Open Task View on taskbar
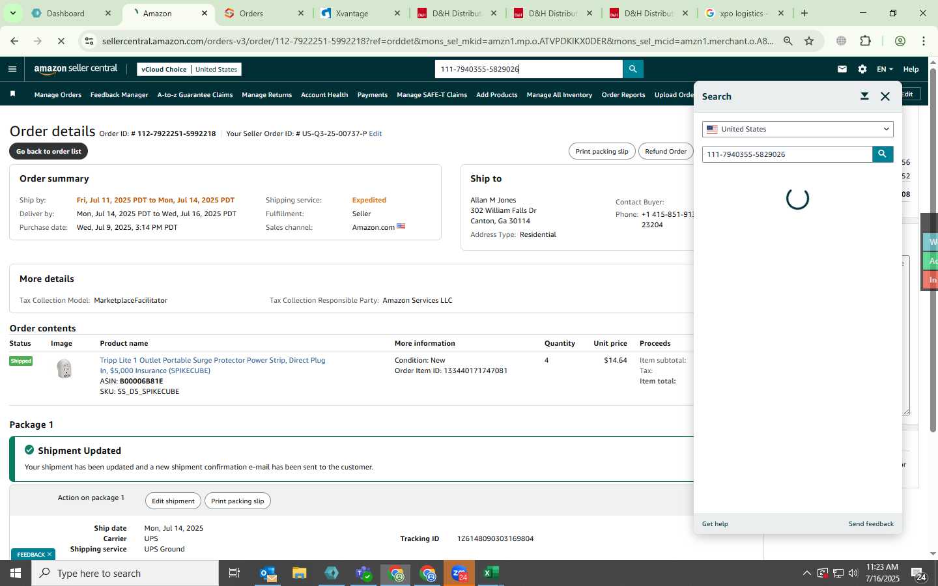938x586 pixels. (x=234, y=573)
